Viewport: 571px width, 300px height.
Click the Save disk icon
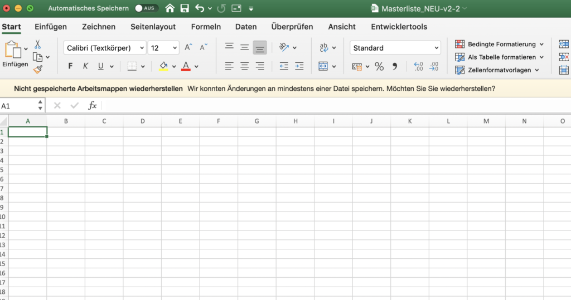(x=185, y=8)
